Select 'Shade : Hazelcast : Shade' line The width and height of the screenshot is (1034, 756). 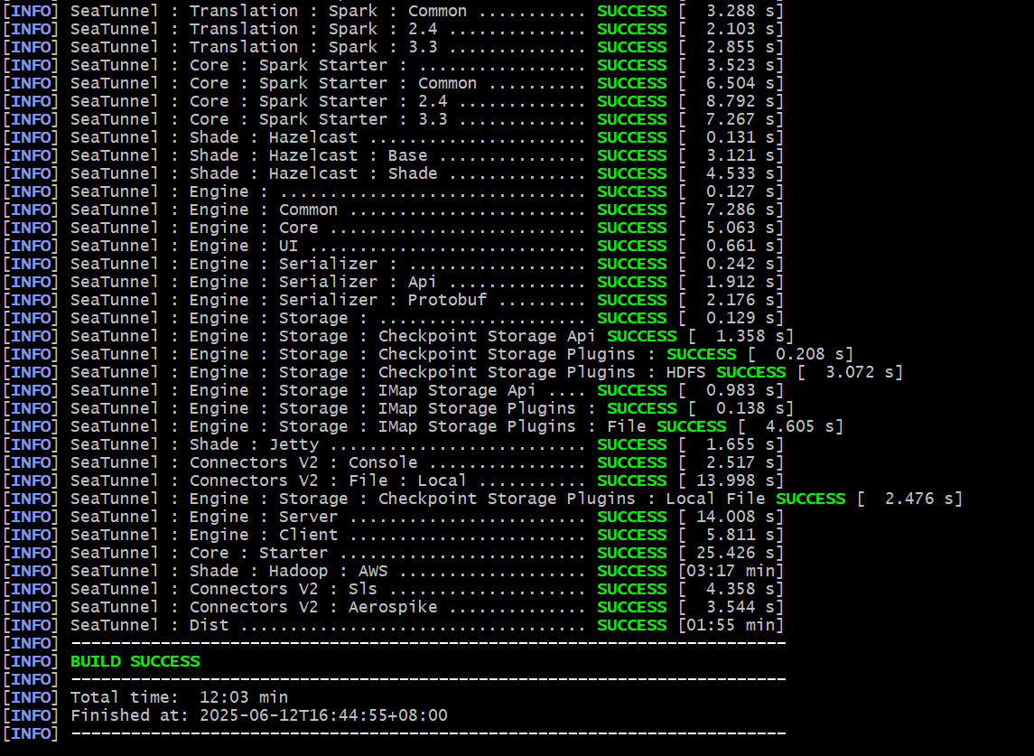[x=393, y=173]
